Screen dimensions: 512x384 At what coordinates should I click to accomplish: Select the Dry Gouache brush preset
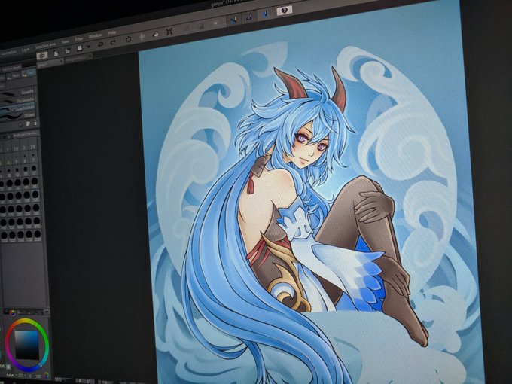(x=17, y=101)
